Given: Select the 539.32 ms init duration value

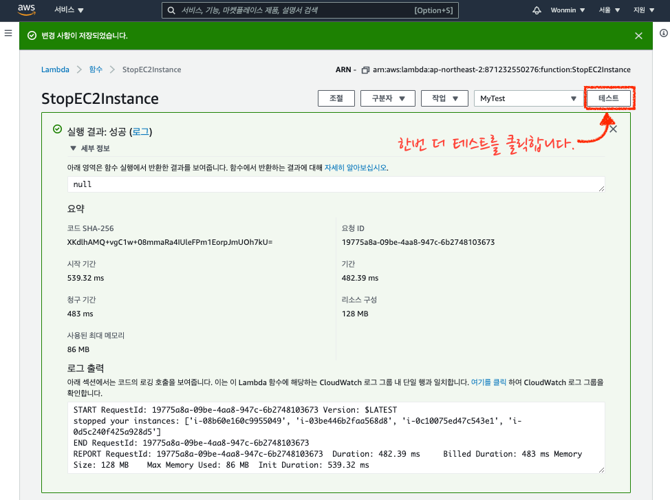Looking at the screenshot, I should pos(85,278).
